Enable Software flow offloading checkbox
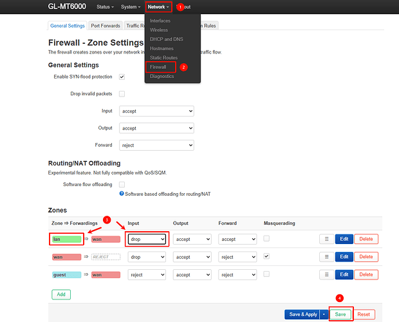Image resolution: width=399 pixels, height=322 pixels. point(122,185)
